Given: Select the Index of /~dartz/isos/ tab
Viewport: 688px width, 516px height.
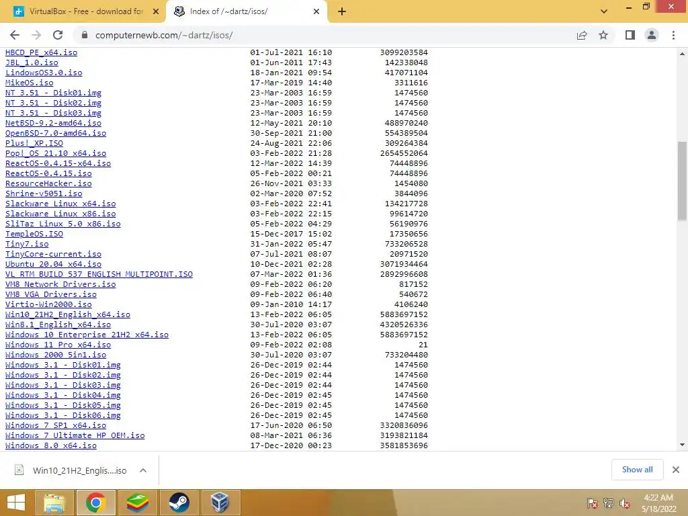Looking at the screenshot, I should [247, 12].
